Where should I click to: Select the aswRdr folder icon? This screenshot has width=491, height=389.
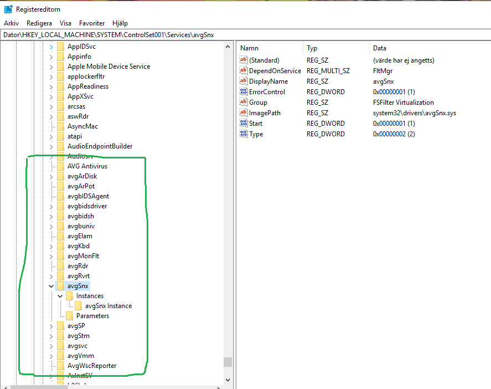point(61,116)
